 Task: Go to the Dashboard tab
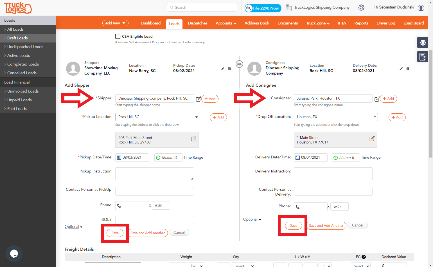pos(151,23)
